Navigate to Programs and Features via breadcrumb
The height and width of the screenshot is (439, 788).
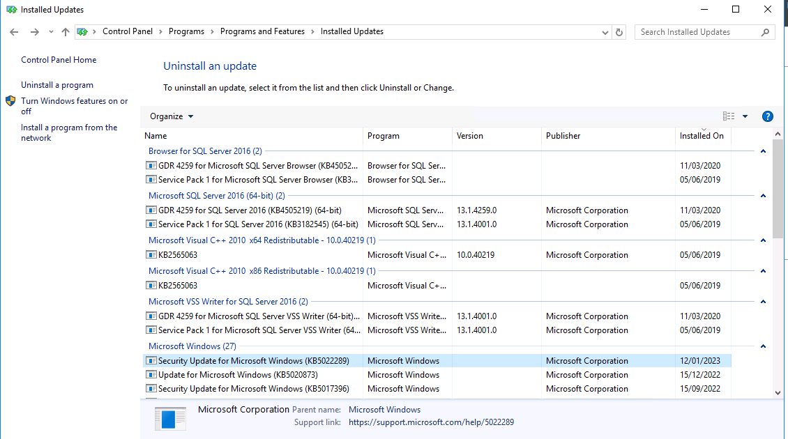click(262, 31)
